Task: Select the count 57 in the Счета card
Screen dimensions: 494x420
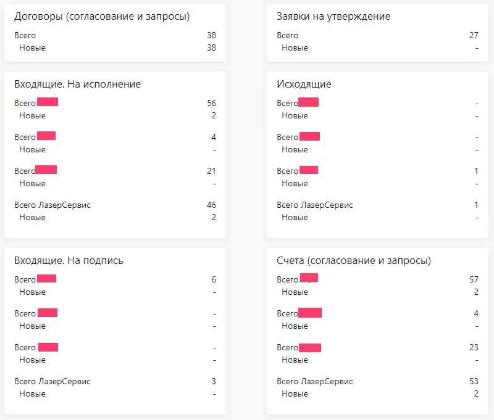Action: 474,279
